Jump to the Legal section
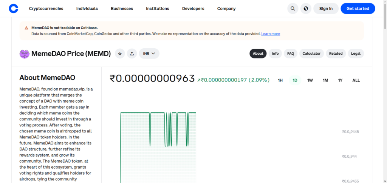The width and height of the screenshot is (387, 183). 356,54
